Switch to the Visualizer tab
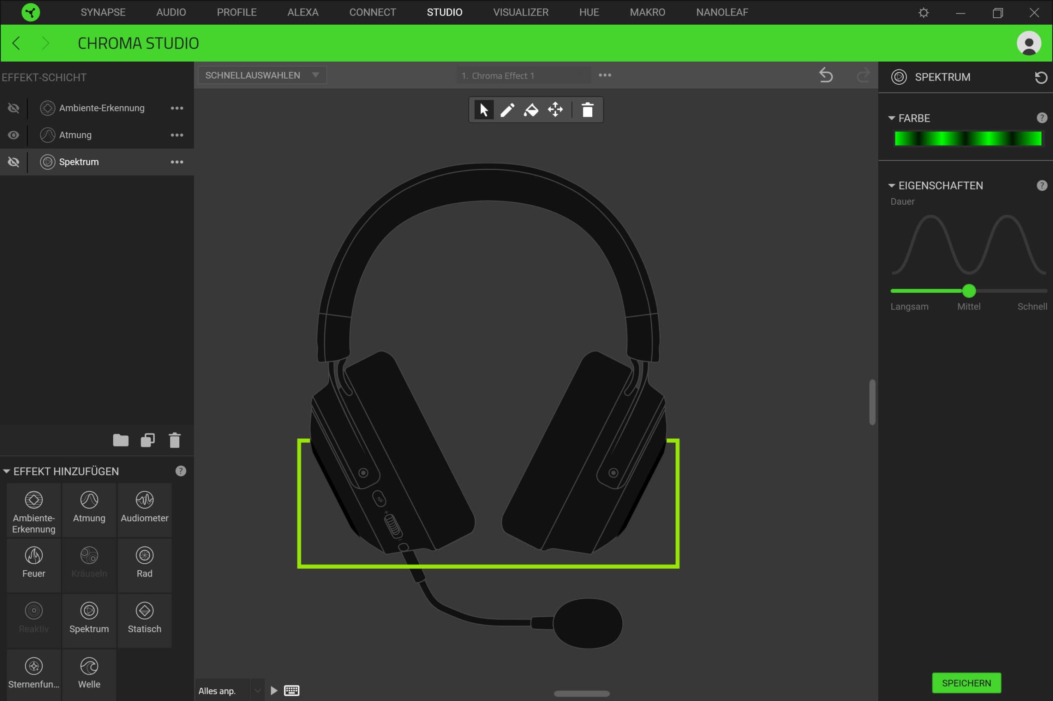The width and height of the screenshot is (1053, 701). (x=520, y=12)
